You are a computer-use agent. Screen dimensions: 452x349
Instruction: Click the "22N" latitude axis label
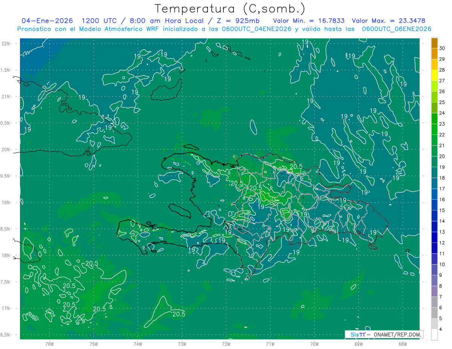point(6,44)
